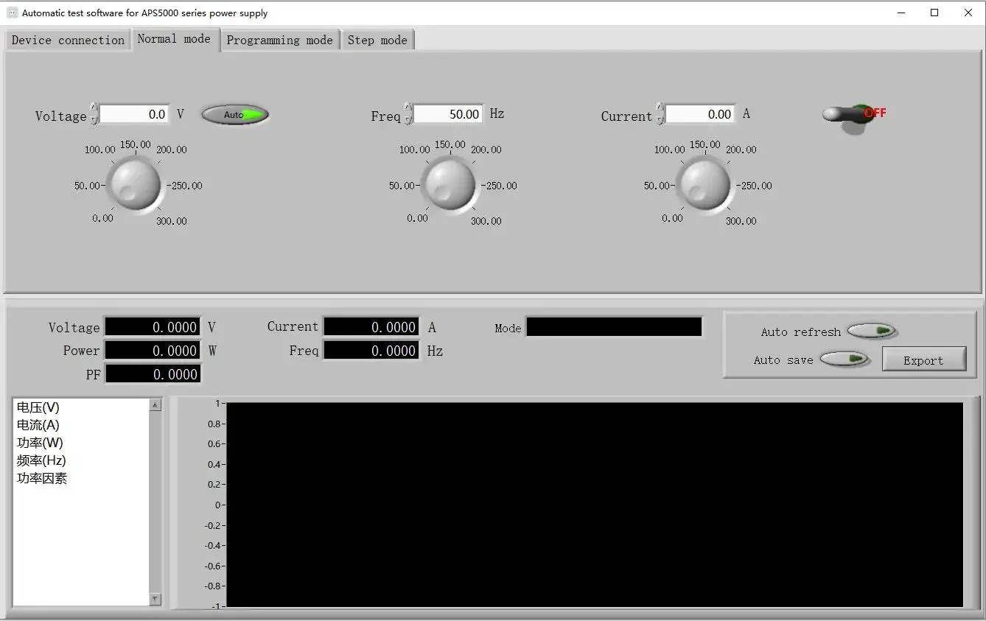Increment the Voltage value with up arrow
Image resolution: width=986 pixels, height=621 pixels.
click(94, 108)
